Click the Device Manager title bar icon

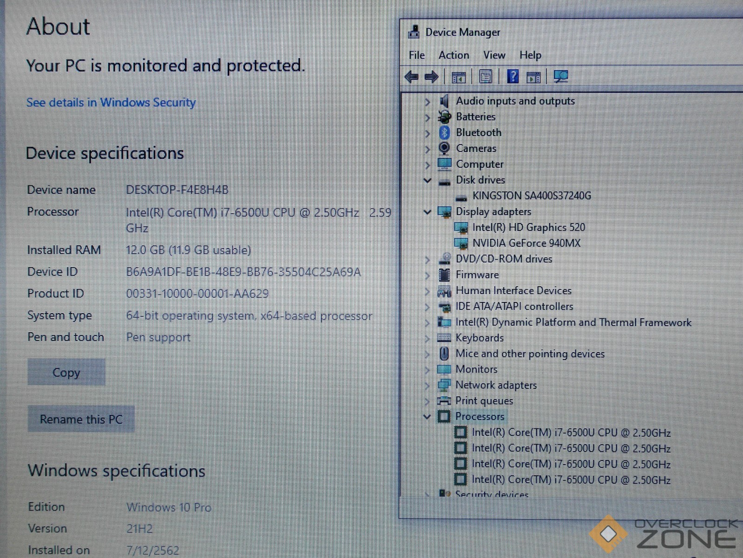click(x=413, y=32)
